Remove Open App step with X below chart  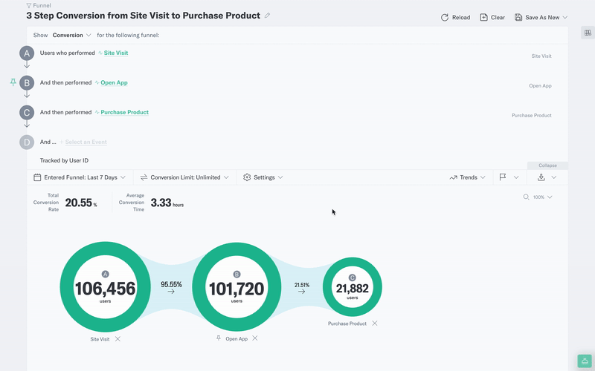255,338
